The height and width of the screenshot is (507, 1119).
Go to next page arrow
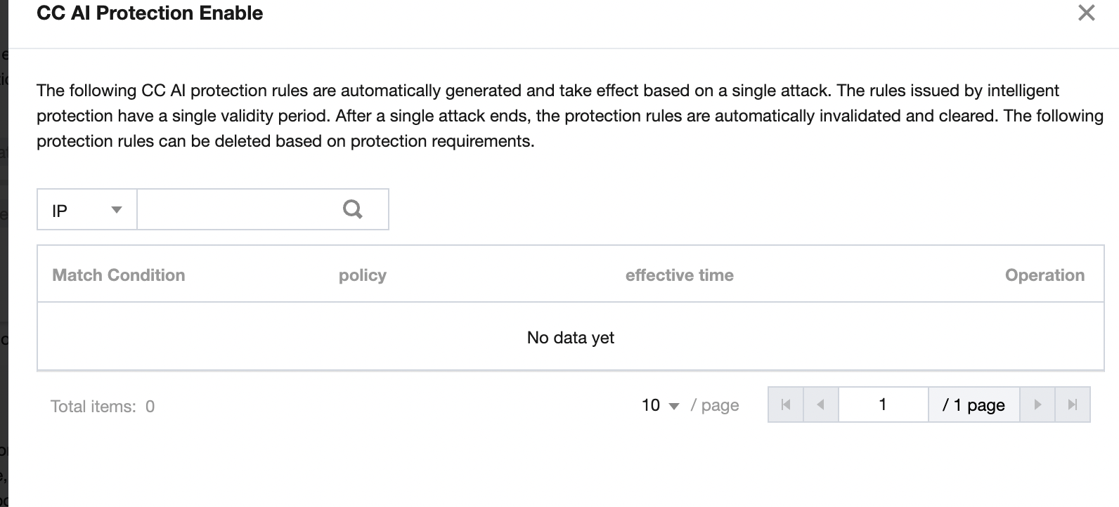pyautogui.click(x=1037, y=404)
